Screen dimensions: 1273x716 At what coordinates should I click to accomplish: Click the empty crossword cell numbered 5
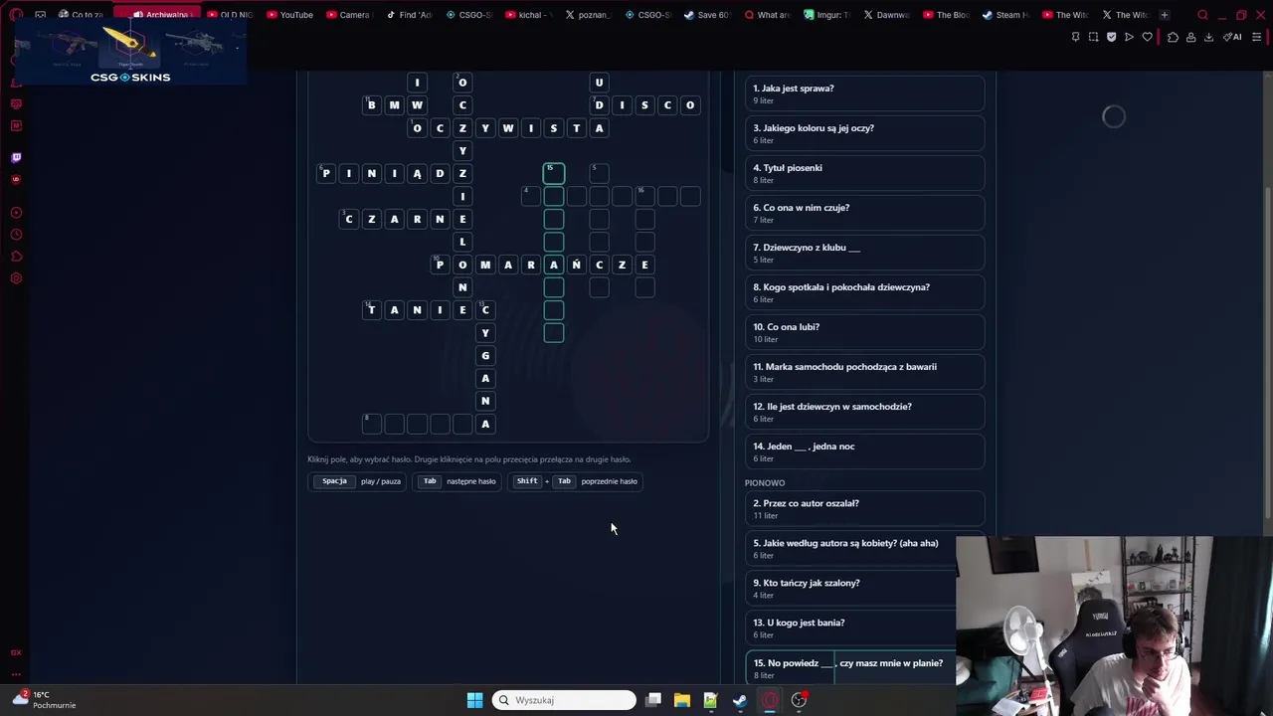[x=599, y=173]
